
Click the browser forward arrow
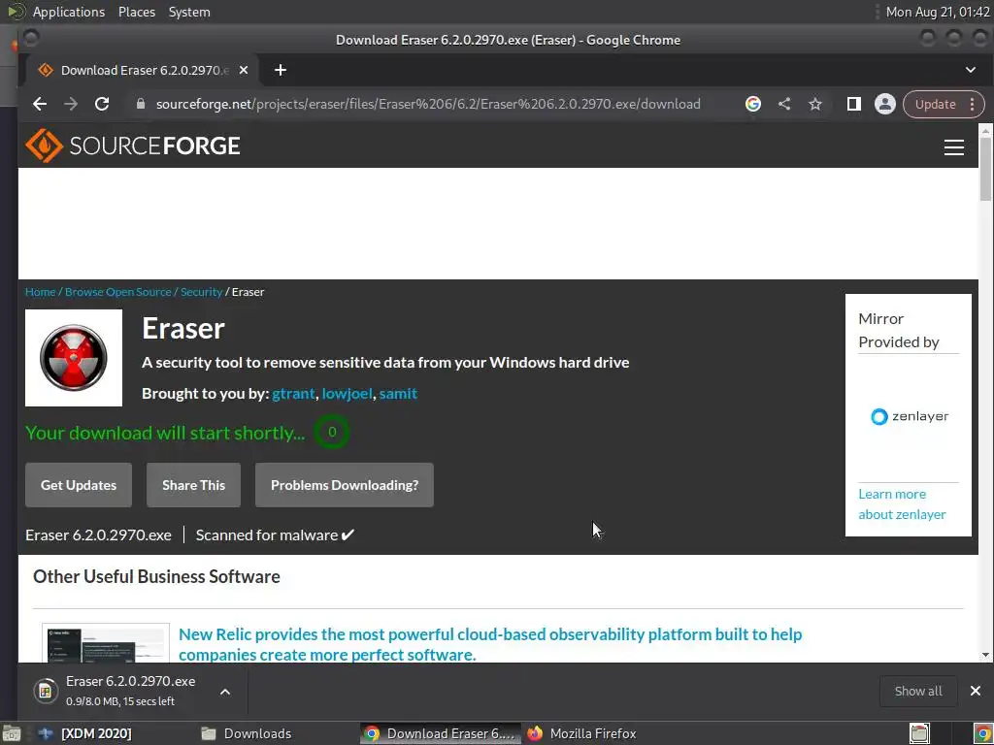[x=71, y=104]
